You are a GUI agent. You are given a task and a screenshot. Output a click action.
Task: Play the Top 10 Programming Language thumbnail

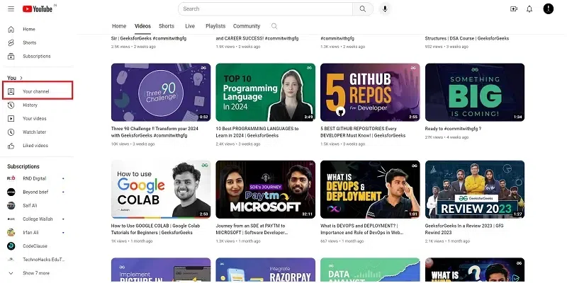265,93
